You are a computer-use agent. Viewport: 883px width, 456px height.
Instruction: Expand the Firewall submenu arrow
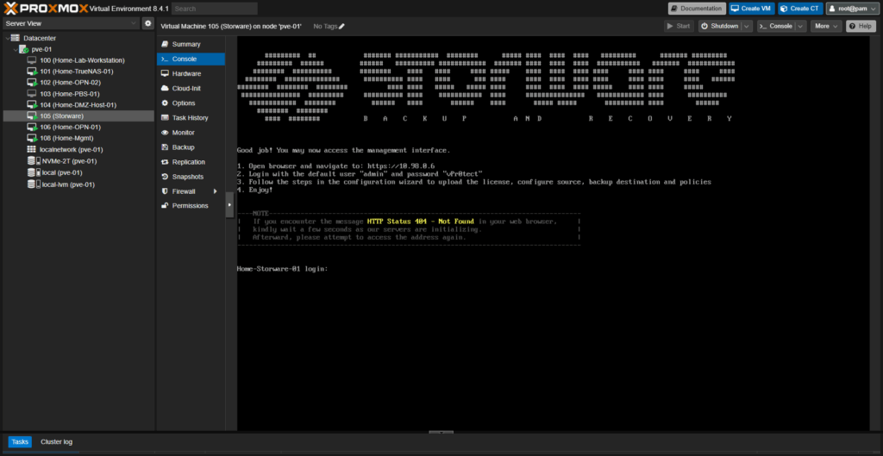215,191
